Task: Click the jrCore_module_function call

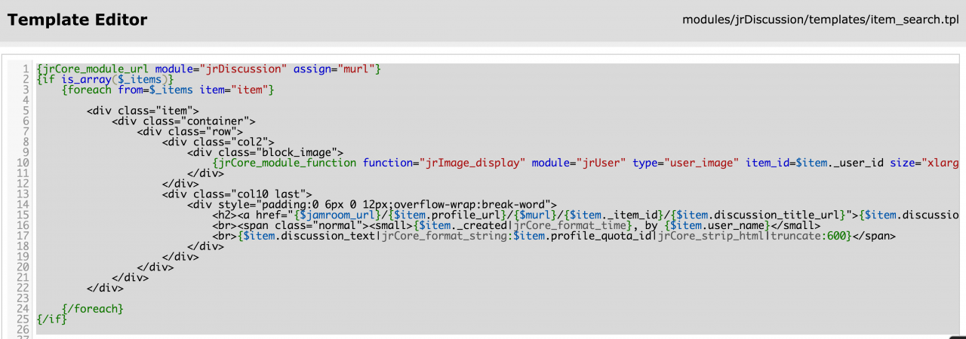Action: [x=287, y=163]
